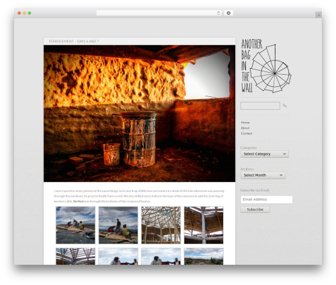The width and height of the screenshot is (336, 285).
Task: Expand the Select Category dropdown
Action: [265, 154]
